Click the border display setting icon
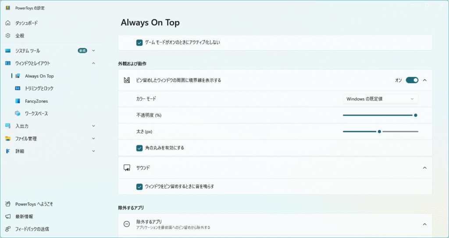The image size is (449, 238). (x=127, y=80)
